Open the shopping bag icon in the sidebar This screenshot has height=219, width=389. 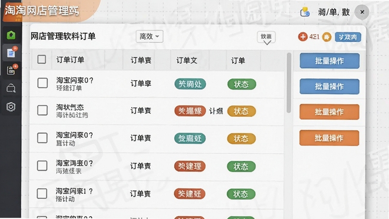coord(11,89)
